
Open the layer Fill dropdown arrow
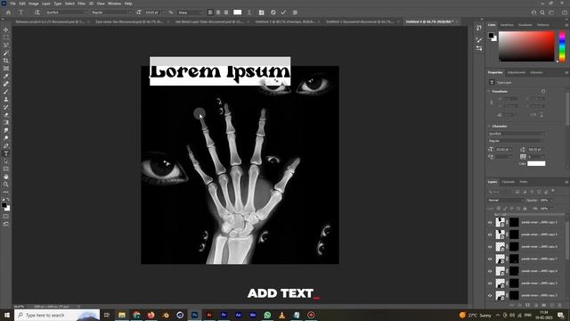coord(551,209)
